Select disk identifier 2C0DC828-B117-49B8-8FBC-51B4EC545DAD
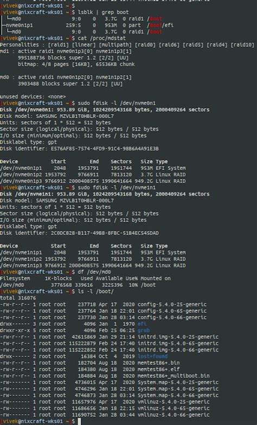The height and width of the screenshot is (425, 257). pyautogui.click(x=105, y=233)
